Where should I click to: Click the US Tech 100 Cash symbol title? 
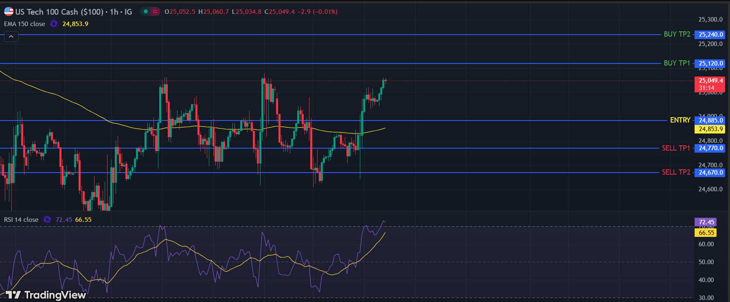(x=59, y=12)
